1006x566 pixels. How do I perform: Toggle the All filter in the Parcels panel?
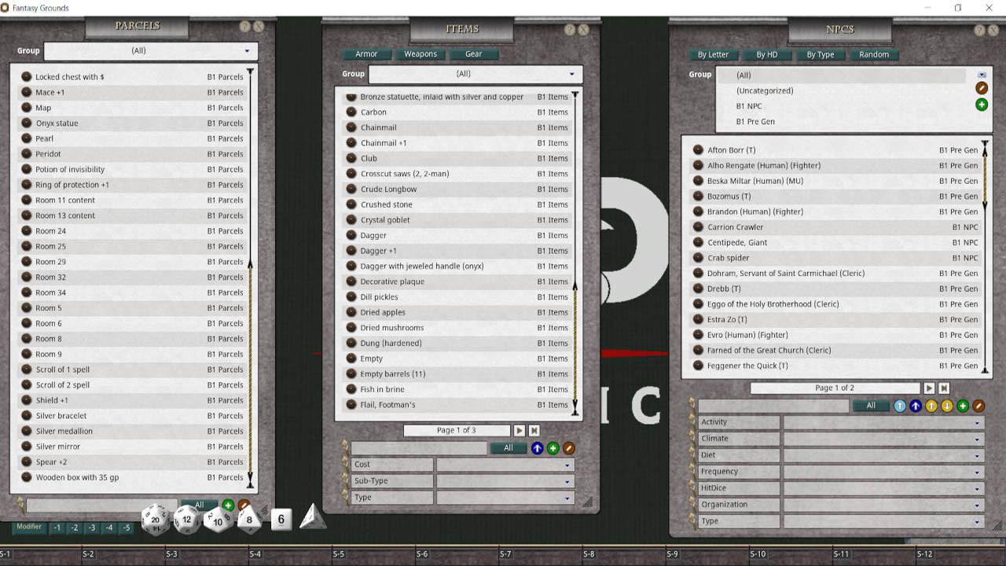point(199,505)
